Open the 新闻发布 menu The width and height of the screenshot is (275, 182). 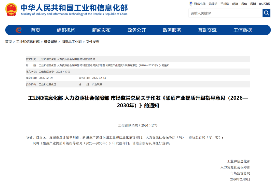click(101, 30)
